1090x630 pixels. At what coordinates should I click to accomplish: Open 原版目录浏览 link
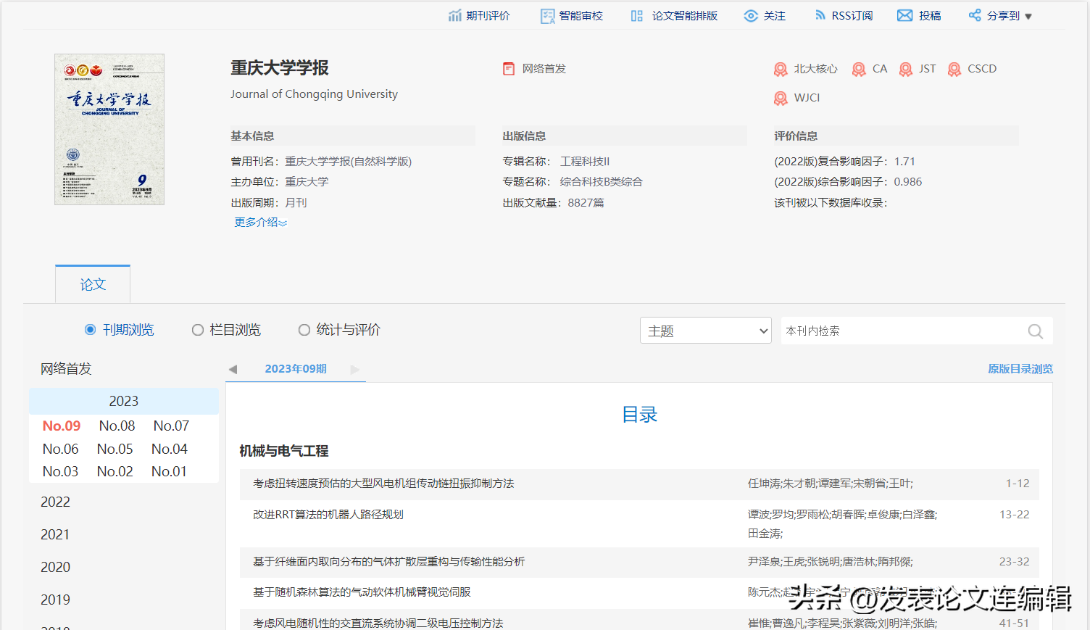(x=1020, y=369)
